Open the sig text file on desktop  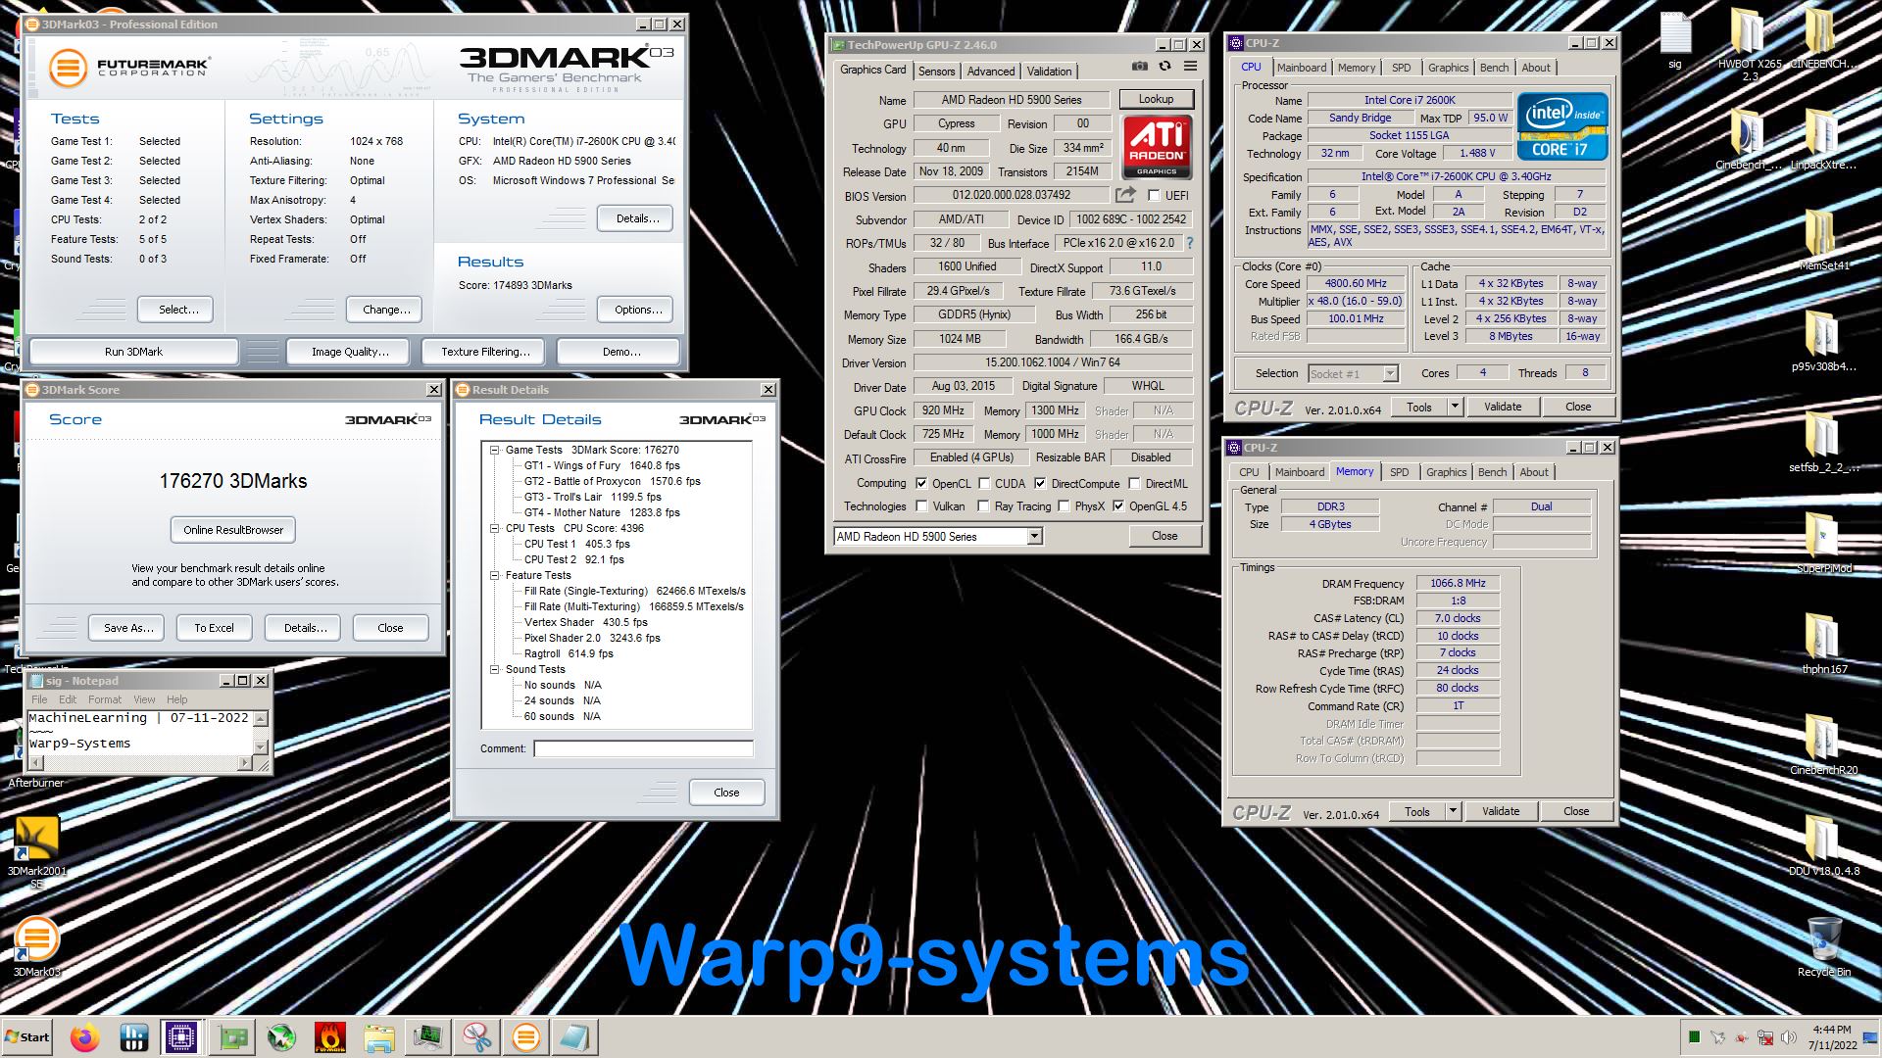pos(1675,39)
